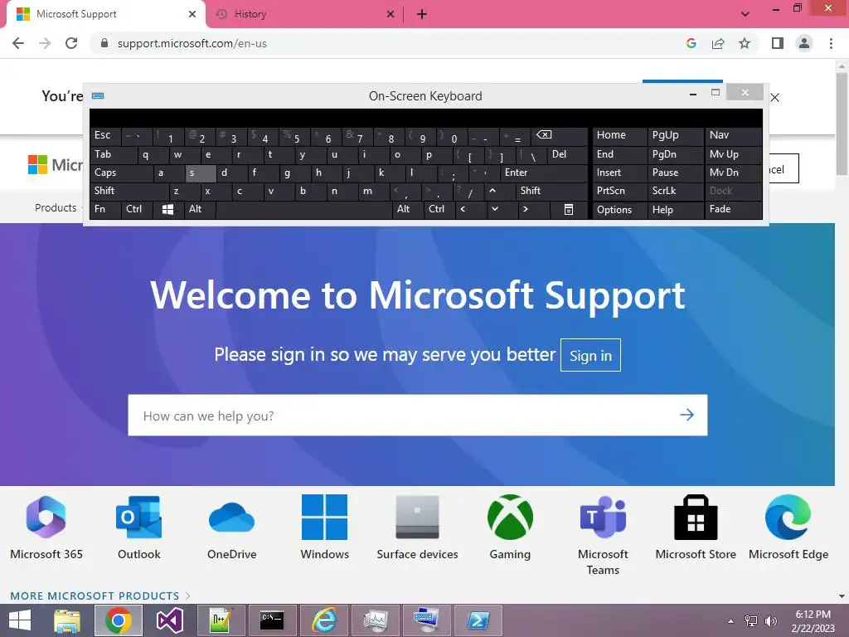This screenshot has height=637, width=849.
Task: Toggle Fade on On-Screen Keyboard
Action: pos(733,209)
